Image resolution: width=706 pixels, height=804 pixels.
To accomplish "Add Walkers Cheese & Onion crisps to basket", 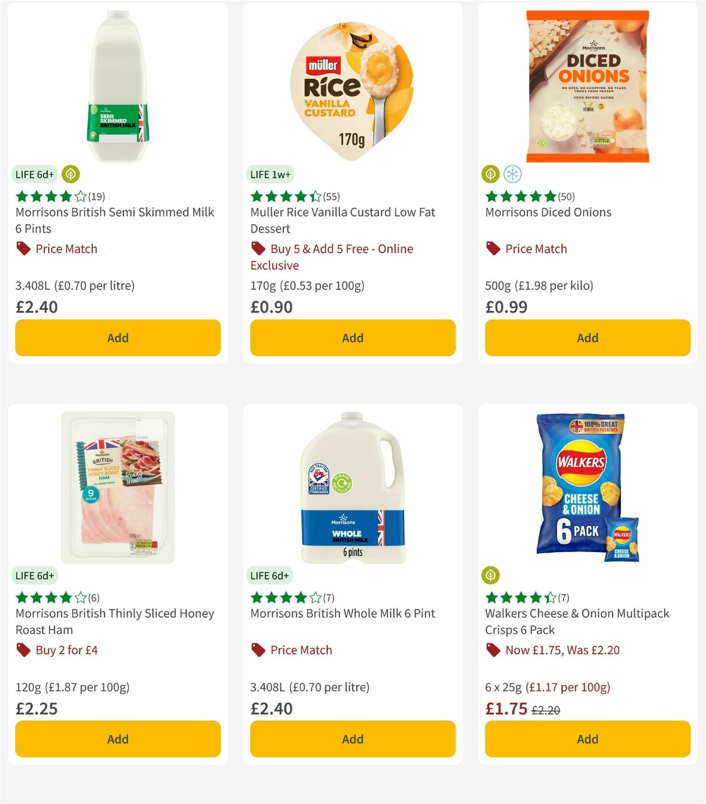I will [587, 739].
